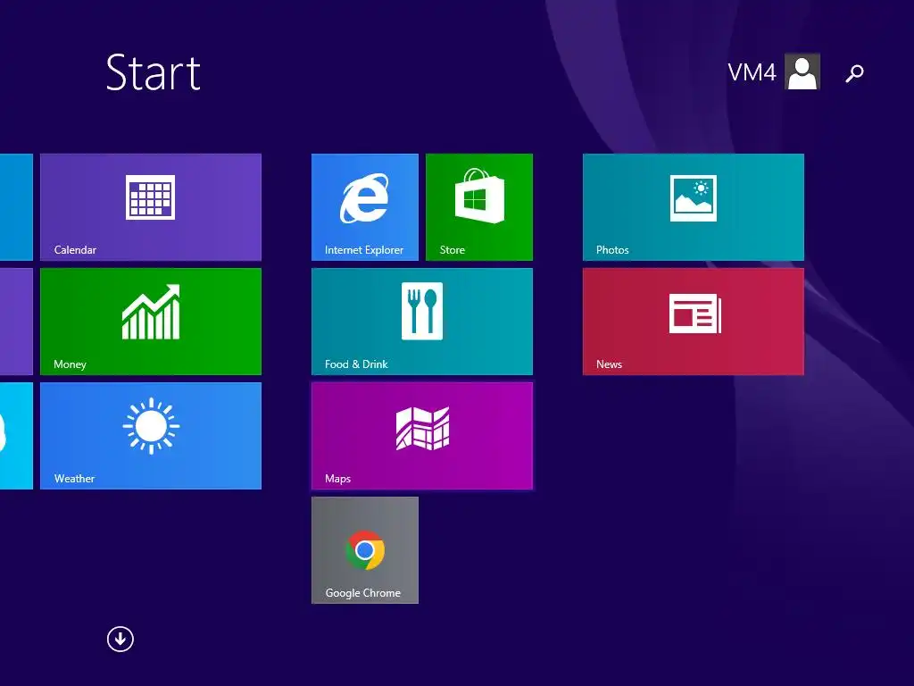
Task: Open Google Chrome tile
Action: [x=365, y=550]
